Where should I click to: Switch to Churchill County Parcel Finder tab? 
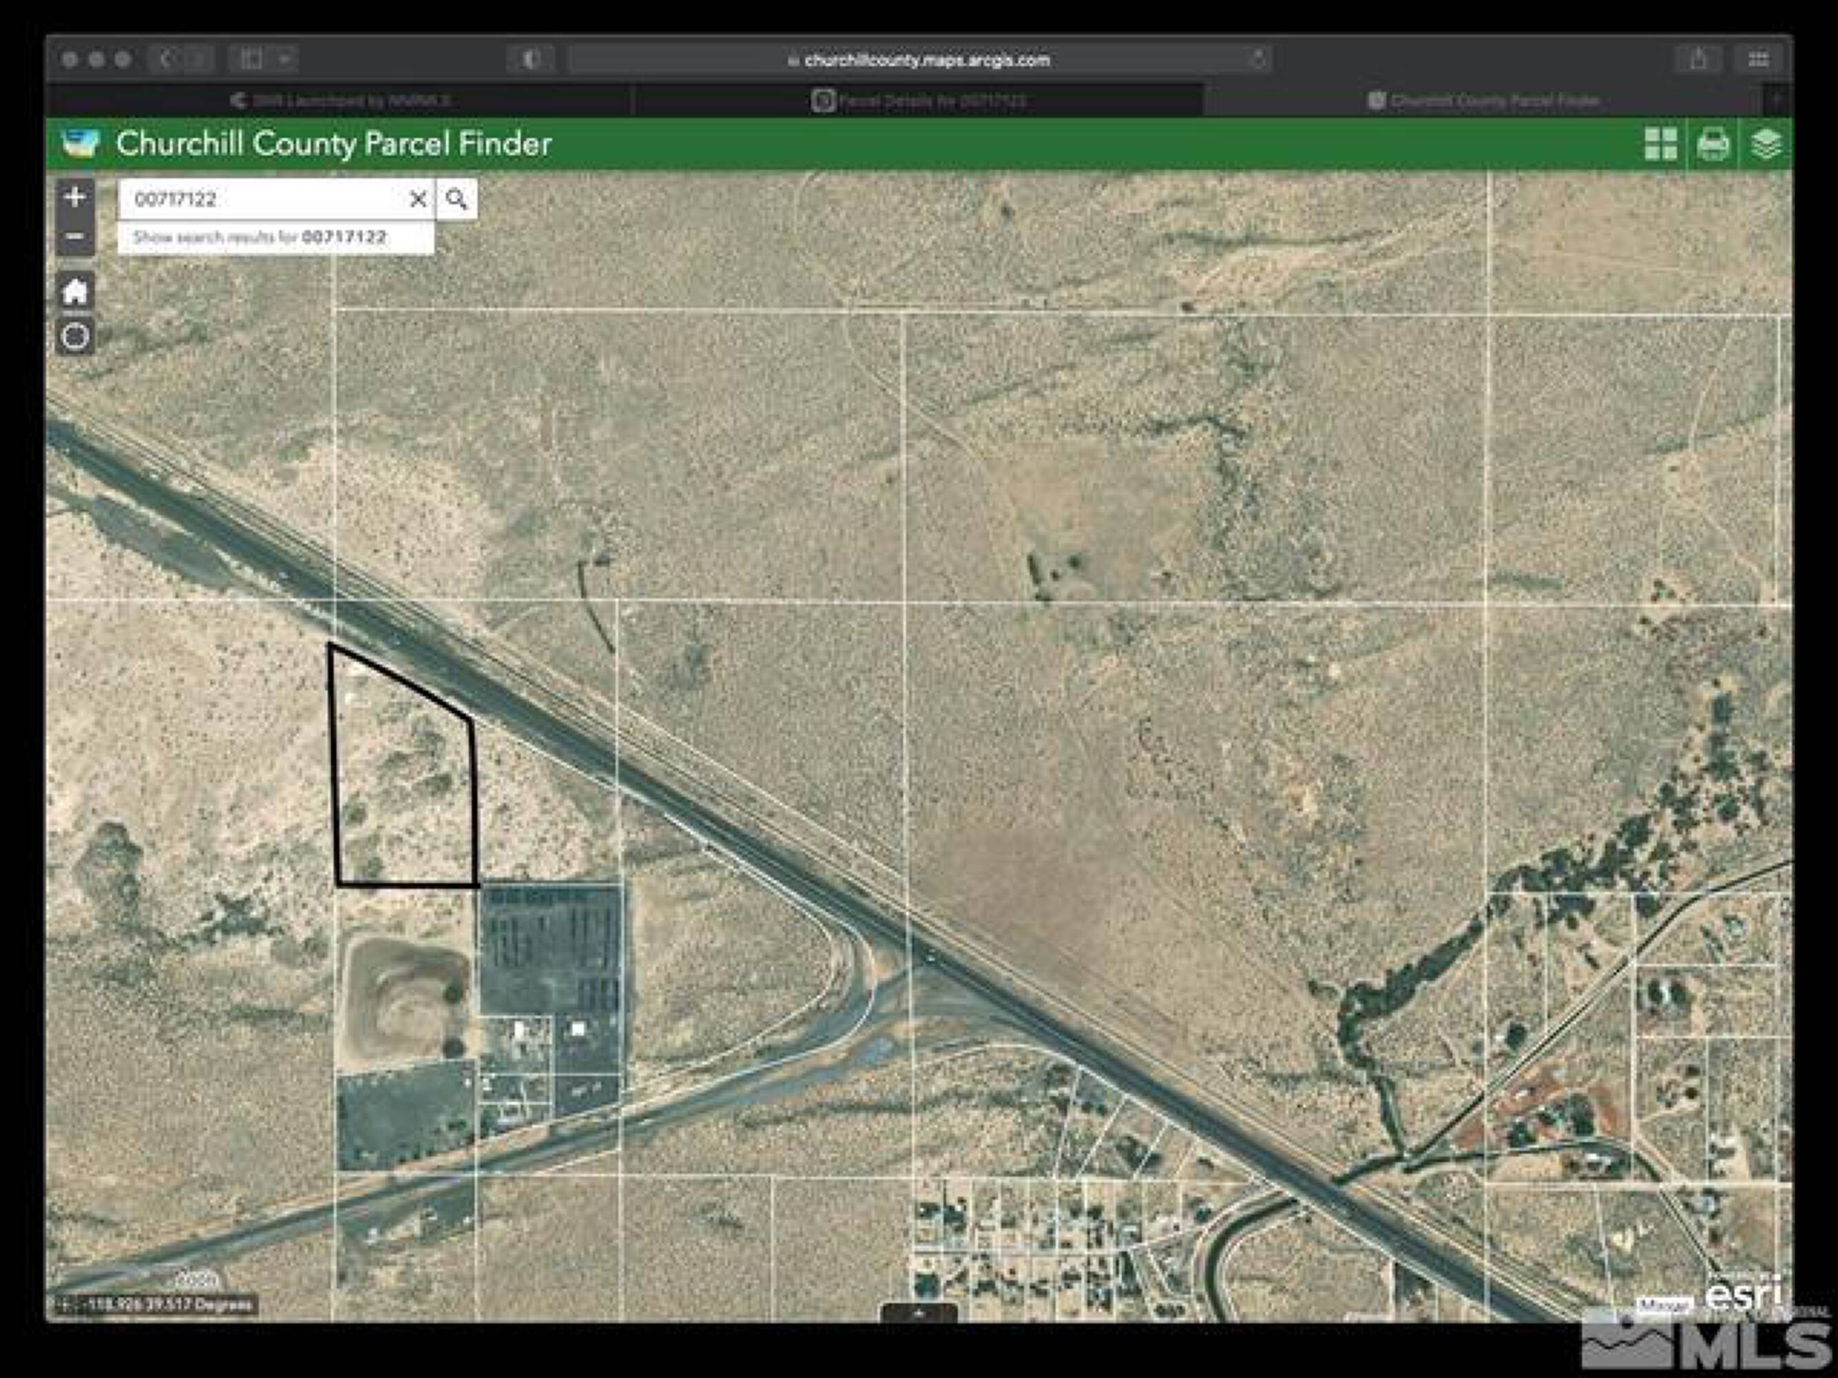(1483, 101)
